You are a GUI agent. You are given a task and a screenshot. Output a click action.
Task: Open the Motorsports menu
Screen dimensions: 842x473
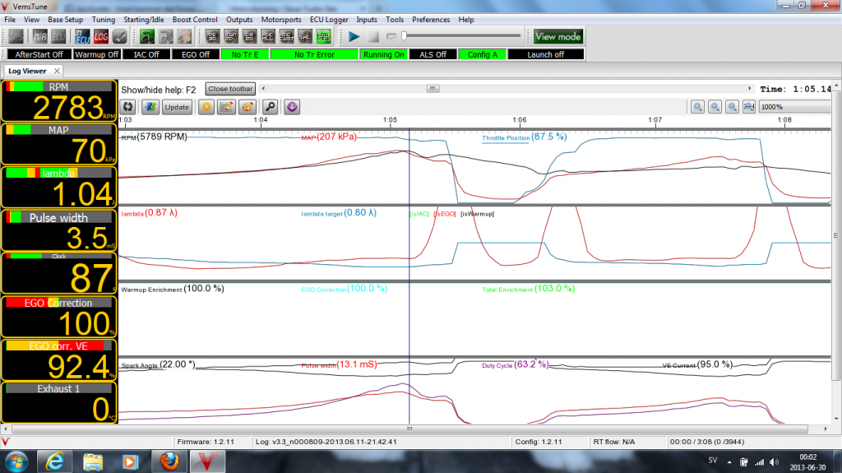click(281, 19)
